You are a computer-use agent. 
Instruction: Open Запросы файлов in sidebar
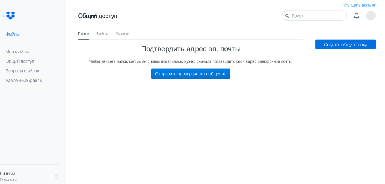(x=22, y=71)
